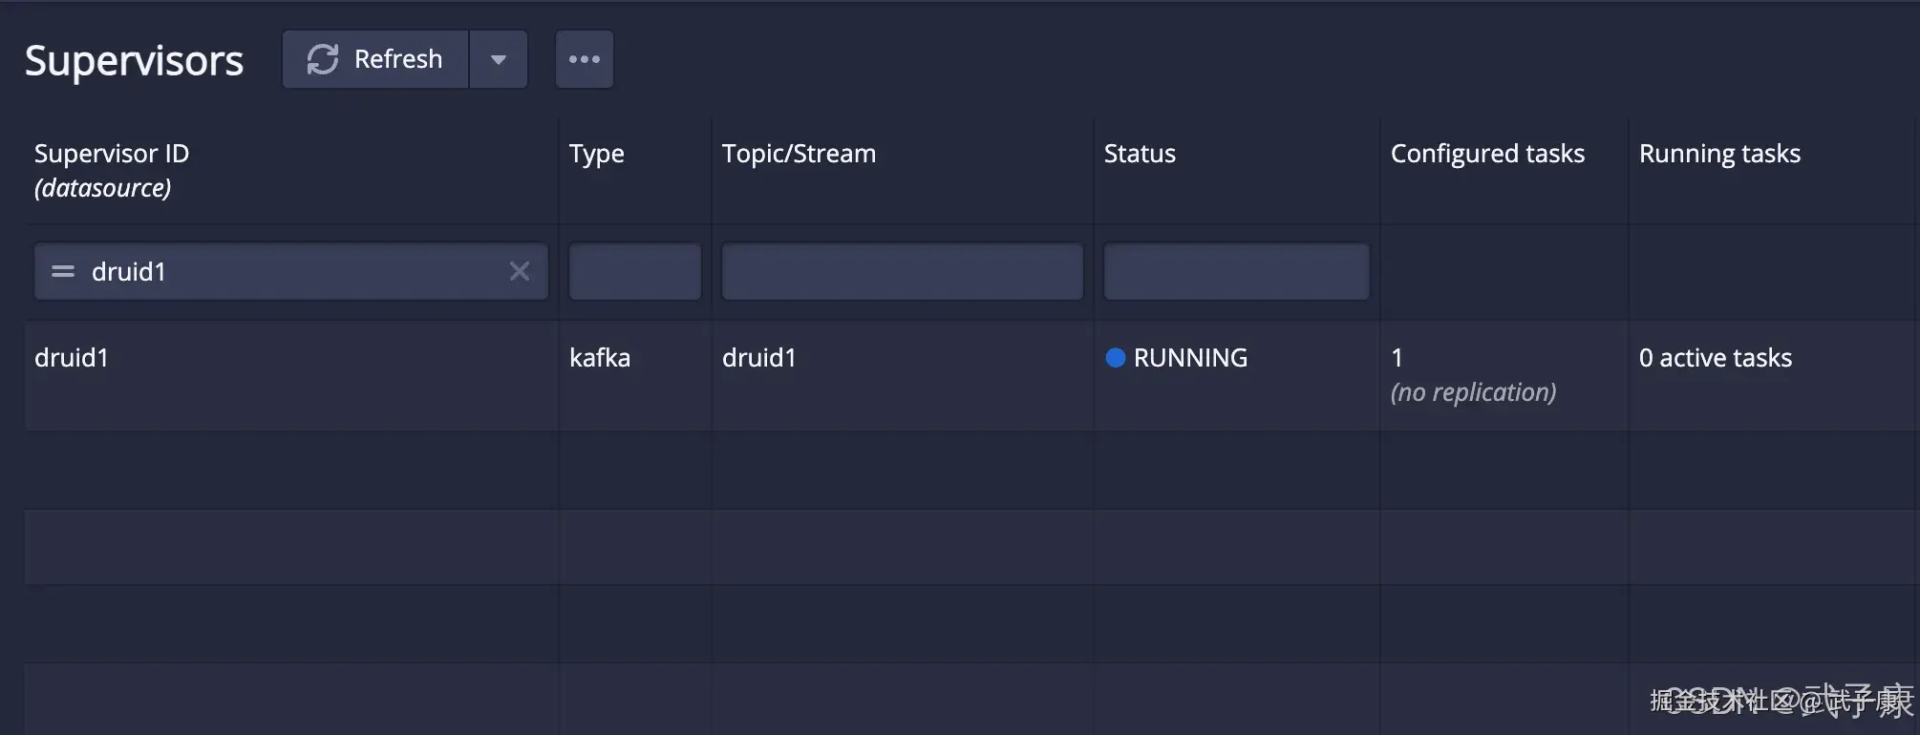Sort by the Status column header
The height and width of the screenshot is (735, 1920).
(1140, 155)
